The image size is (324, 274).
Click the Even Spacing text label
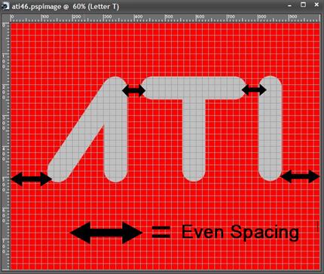240,233
